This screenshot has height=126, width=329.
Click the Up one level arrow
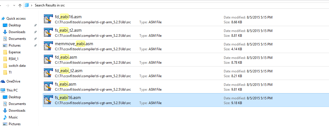[20, 5]
